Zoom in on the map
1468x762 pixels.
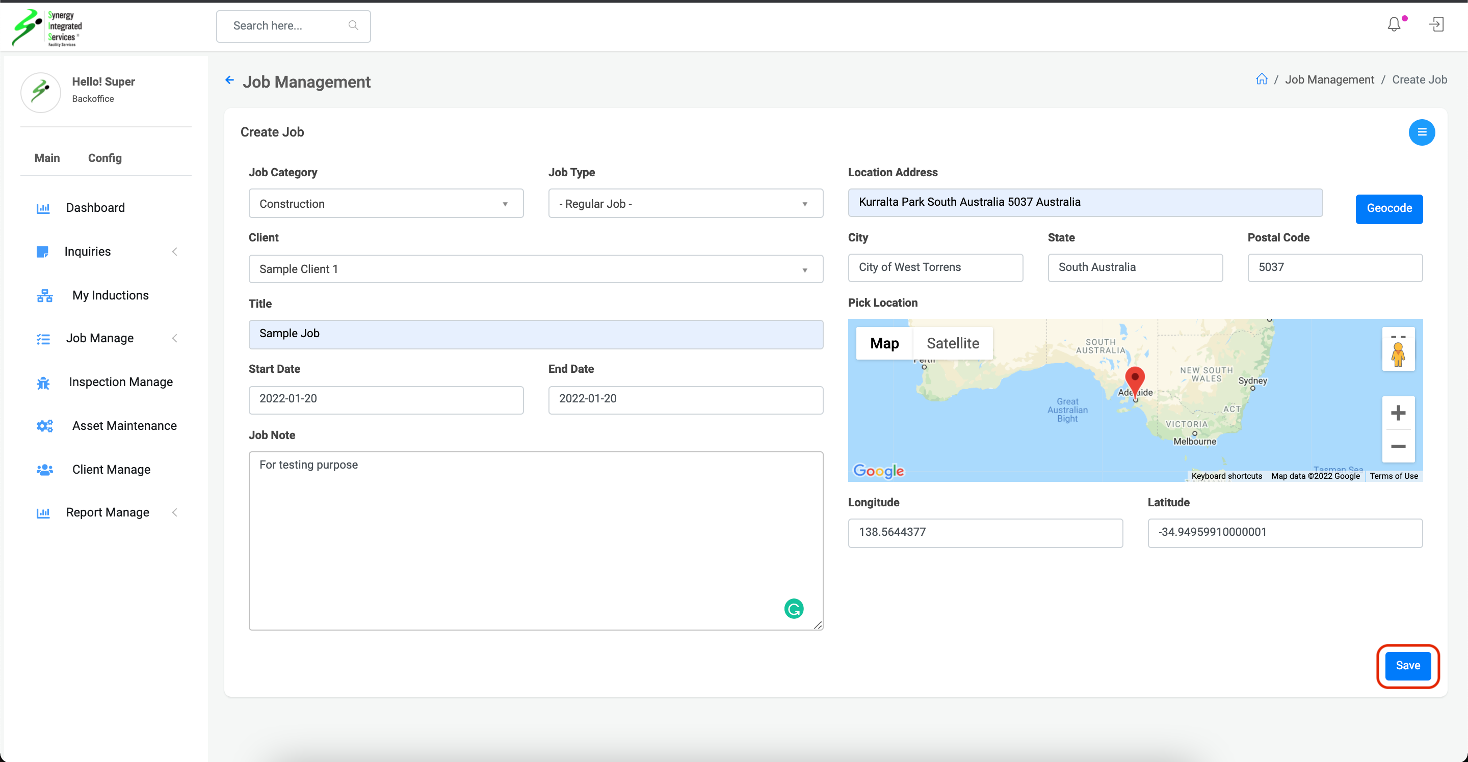[x=1398, y=413]
